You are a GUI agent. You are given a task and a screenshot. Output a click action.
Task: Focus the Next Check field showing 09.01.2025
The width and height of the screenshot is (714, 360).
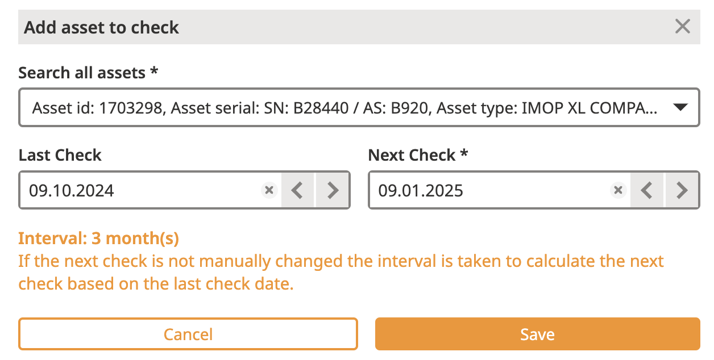tap(483, 190)
